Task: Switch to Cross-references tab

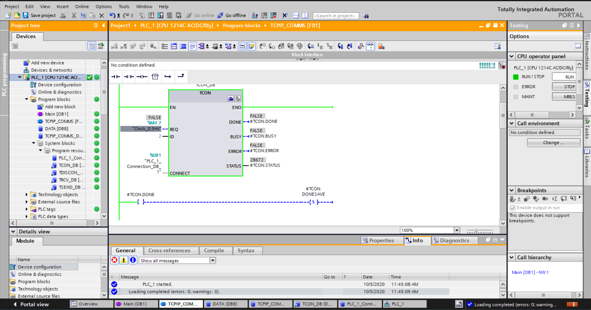Action: [x=169, y=251]
